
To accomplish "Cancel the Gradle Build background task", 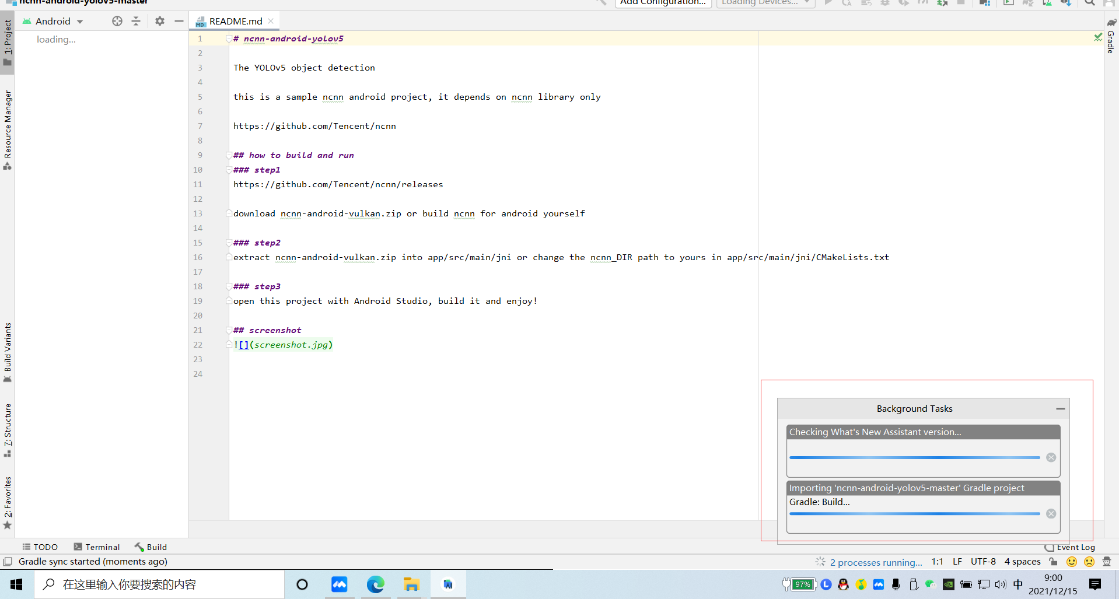I will coord(1052,513).
